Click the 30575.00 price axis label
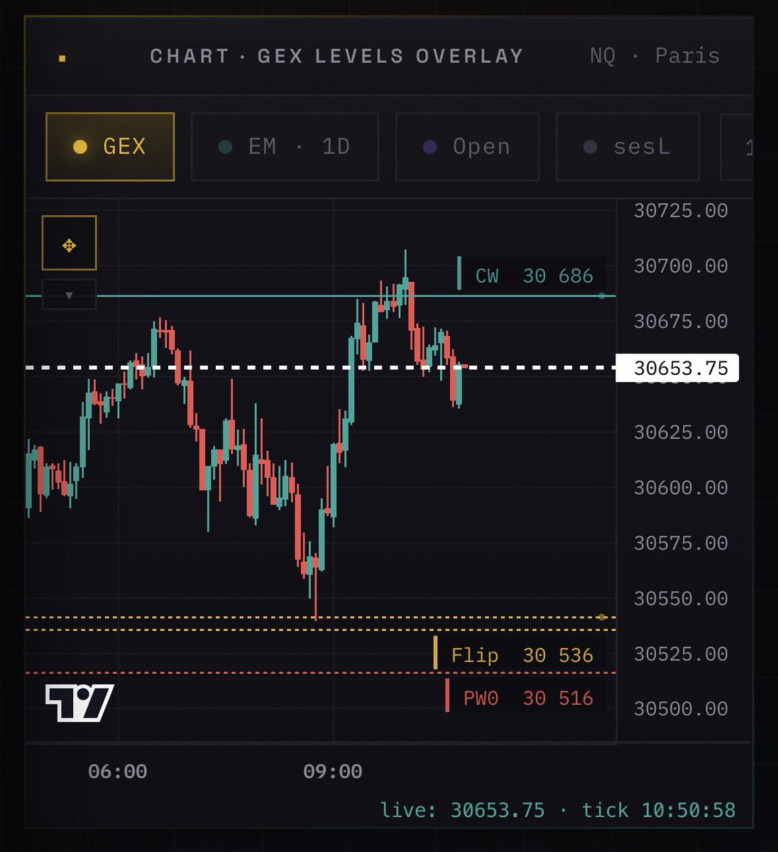This screenshot has width=778, height=852. (x=681, y=542)
